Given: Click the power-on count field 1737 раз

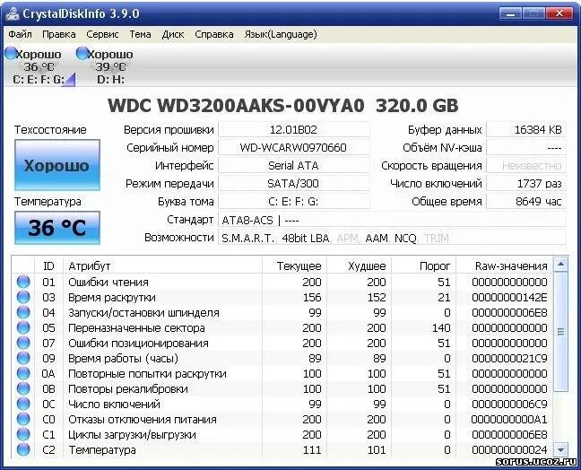Looking at the screenshot, I should coord(526,184).
